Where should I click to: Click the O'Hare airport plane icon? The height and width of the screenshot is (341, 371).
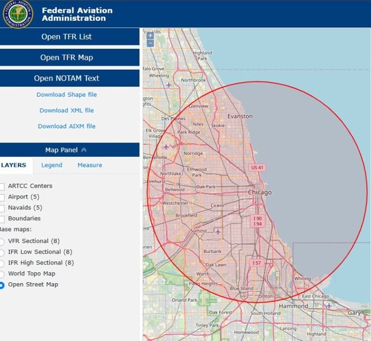click(166, 146)
